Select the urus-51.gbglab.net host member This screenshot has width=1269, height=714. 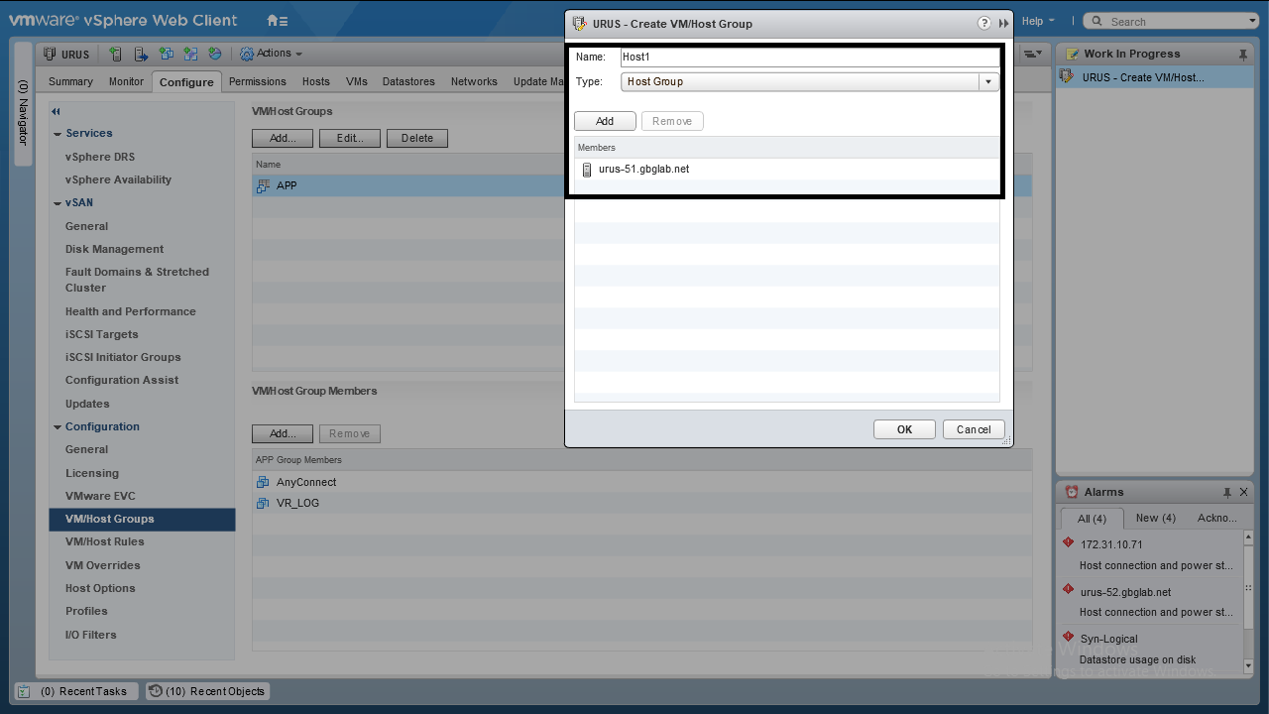click(643, 170)
